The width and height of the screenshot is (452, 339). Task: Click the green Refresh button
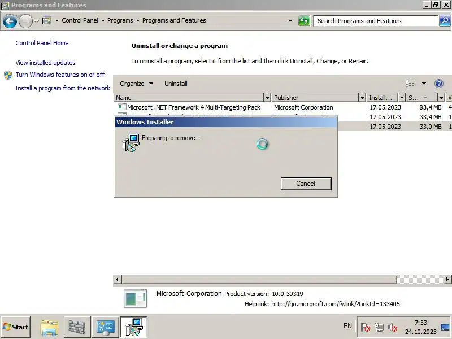[304, 21]
